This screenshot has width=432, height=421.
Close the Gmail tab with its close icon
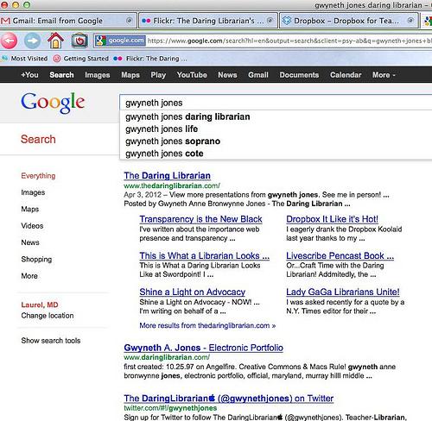tap(130, 21)
